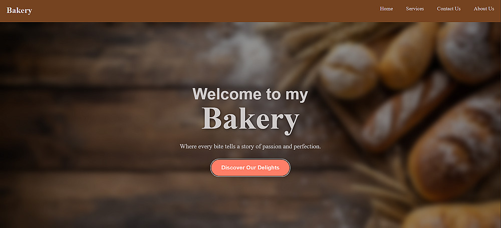Open the Contact Us nav link
This screenshot has height=228, width=501.
pos(448,9)
